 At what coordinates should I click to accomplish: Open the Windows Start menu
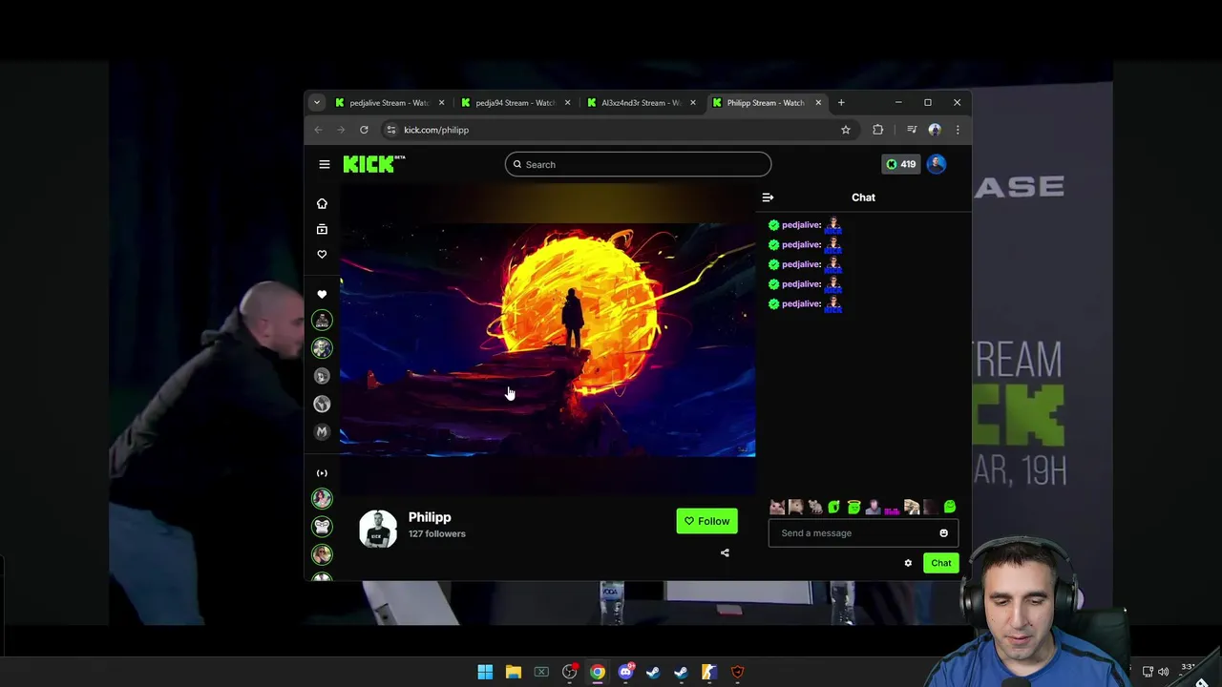[485, 672]
